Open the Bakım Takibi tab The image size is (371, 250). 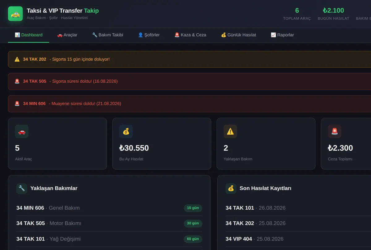point(108,35)
